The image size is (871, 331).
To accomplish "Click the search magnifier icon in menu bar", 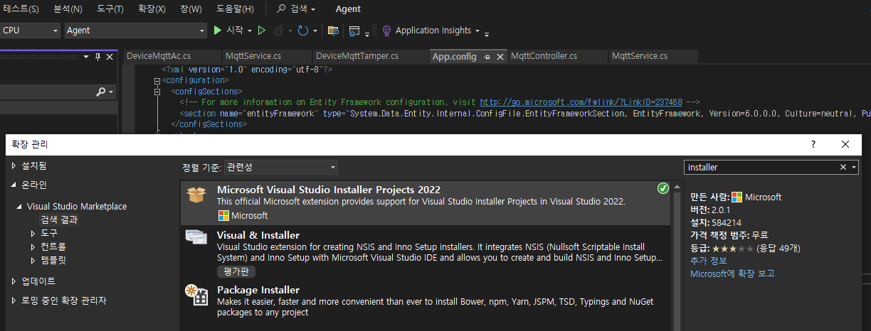I will [281, 9].
